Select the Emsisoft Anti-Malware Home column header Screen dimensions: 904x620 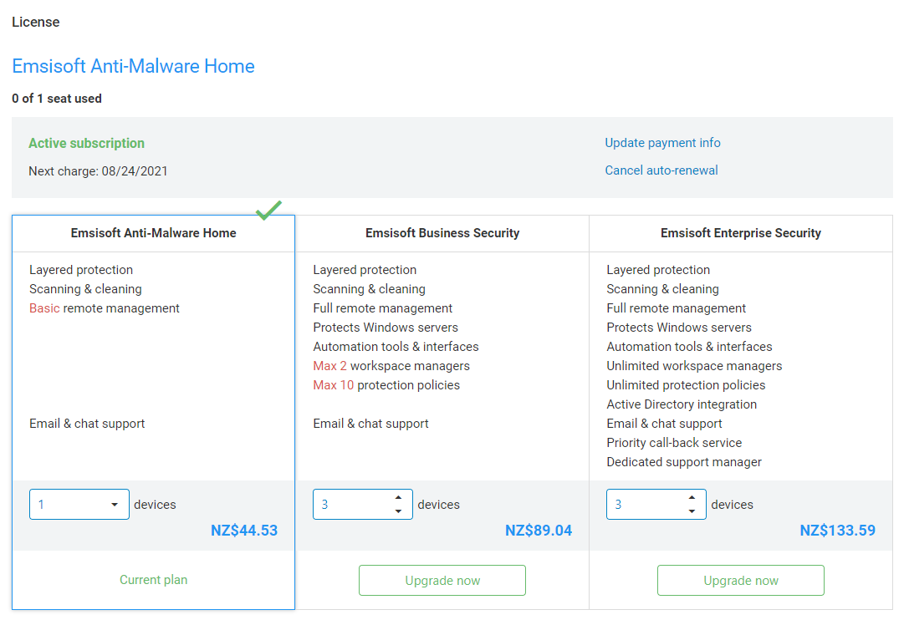click(x=153, y=233)
